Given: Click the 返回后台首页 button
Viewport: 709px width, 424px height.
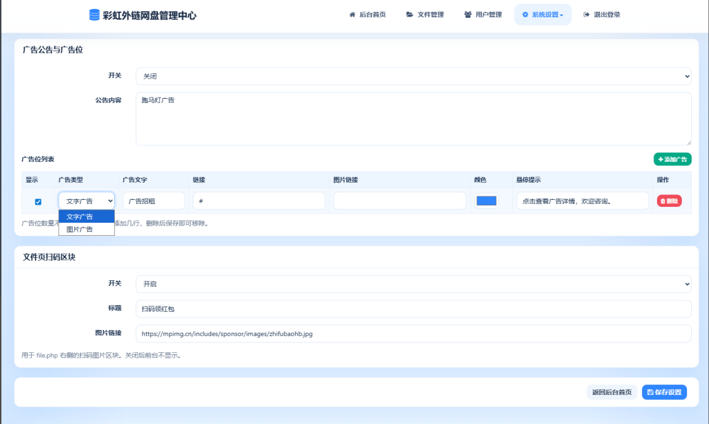Looking at the screenshot, I should click(x=612, y=392).
